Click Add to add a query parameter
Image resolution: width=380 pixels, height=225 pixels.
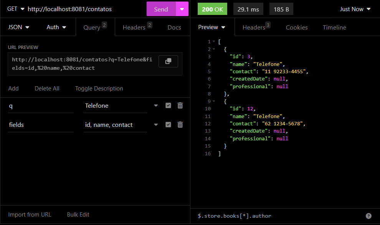coord(13,88)
